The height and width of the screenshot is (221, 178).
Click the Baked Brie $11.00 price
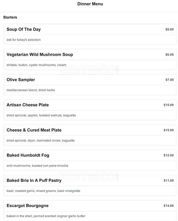[x=169, y=181]
